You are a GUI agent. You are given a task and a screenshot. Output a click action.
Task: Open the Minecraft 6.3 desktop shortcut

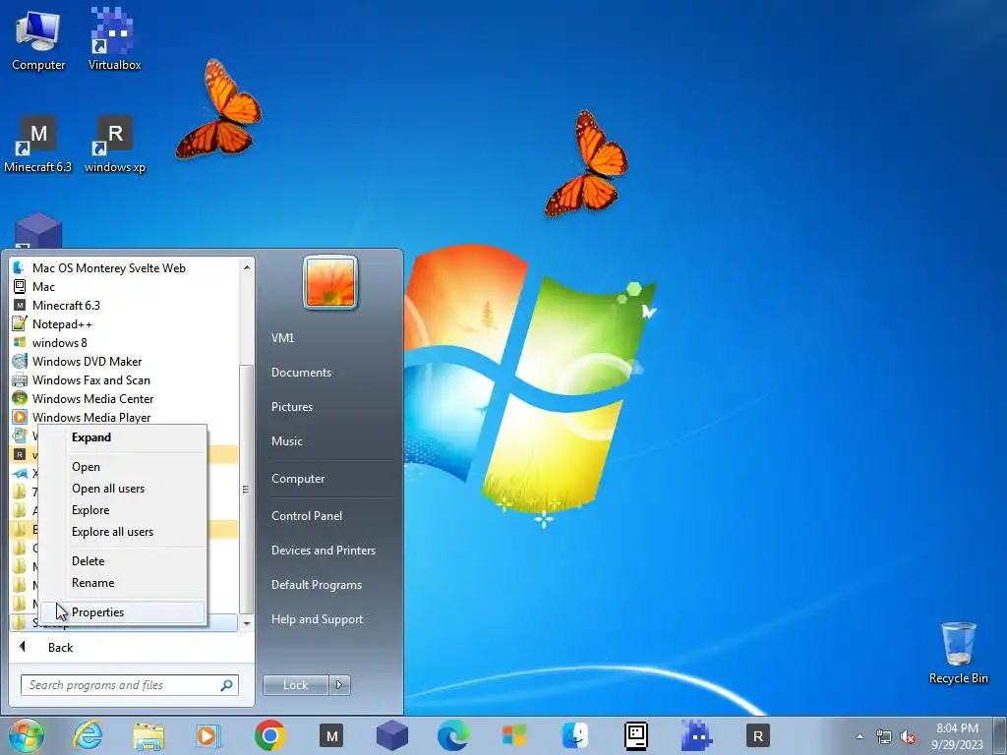[38, 145]
